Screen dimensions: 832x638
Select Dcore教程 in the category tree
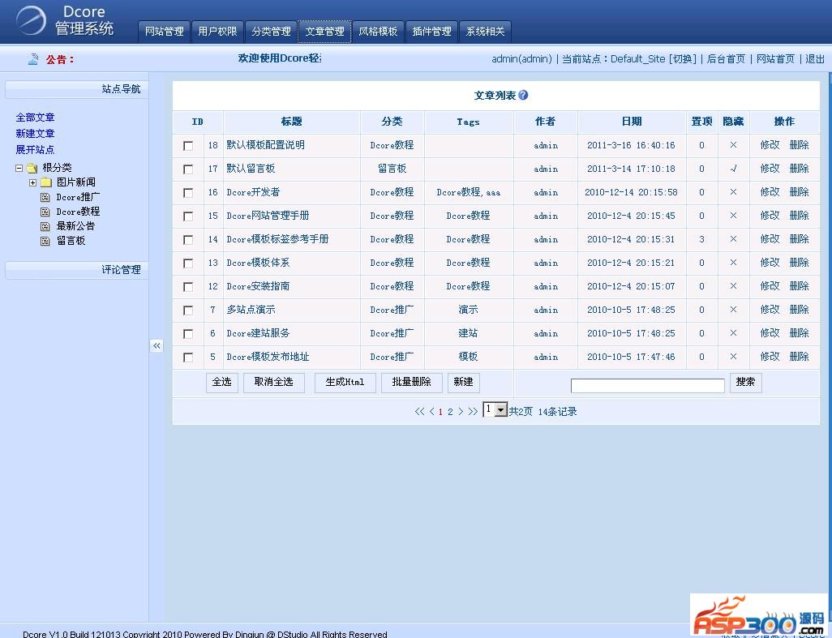click(78, 212)
